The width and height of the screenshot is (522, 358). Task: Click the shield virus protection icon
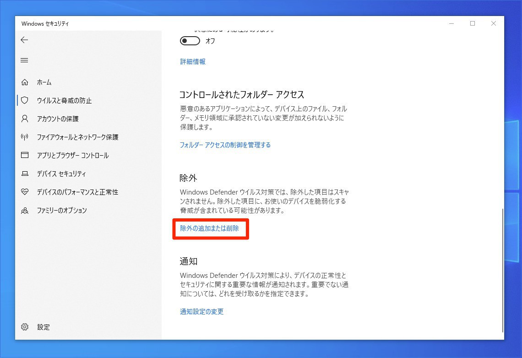click(25, 100)
